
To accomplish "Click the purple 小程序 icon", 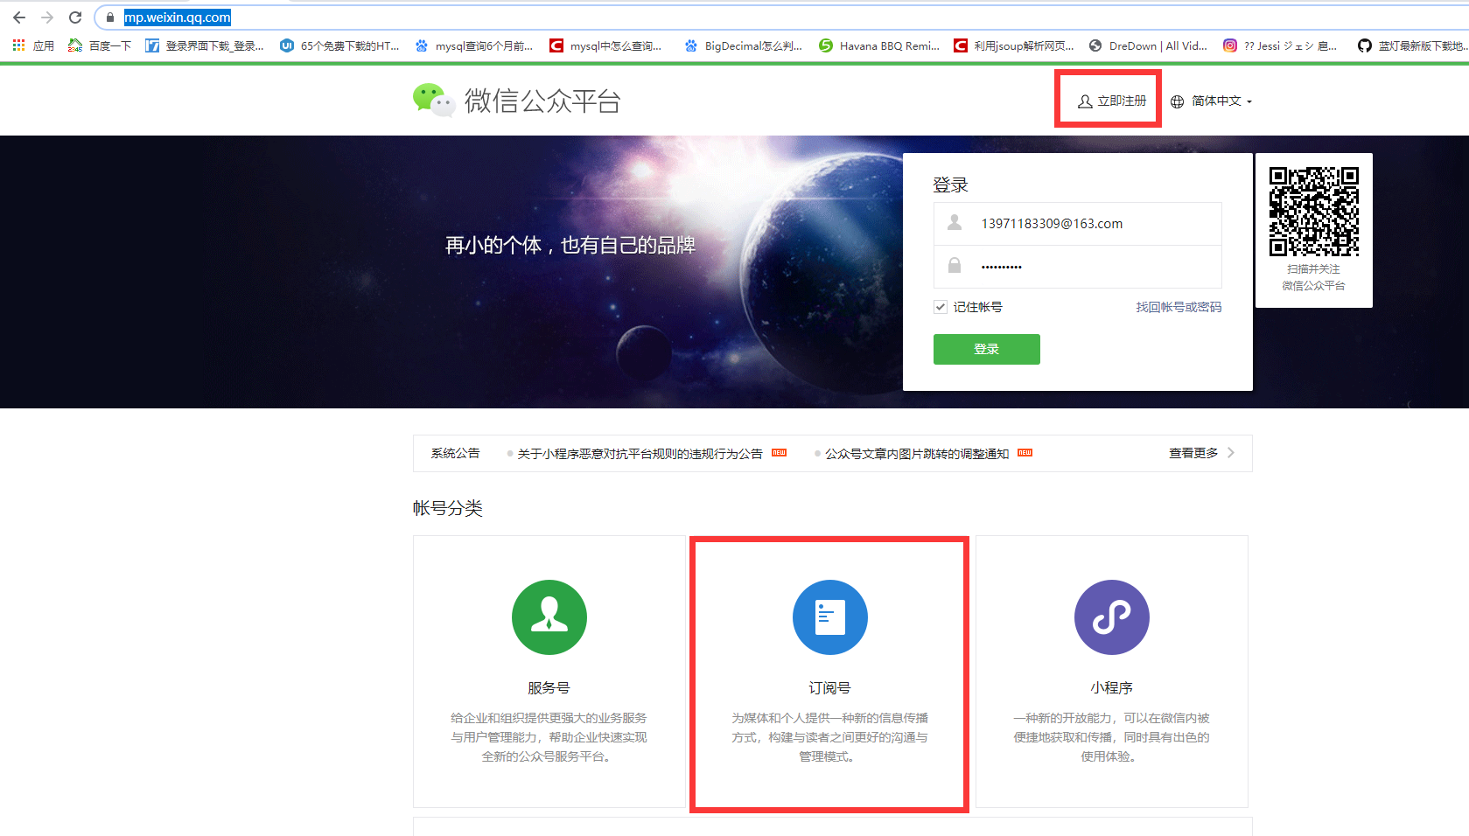I will (x=1112, y=617).
